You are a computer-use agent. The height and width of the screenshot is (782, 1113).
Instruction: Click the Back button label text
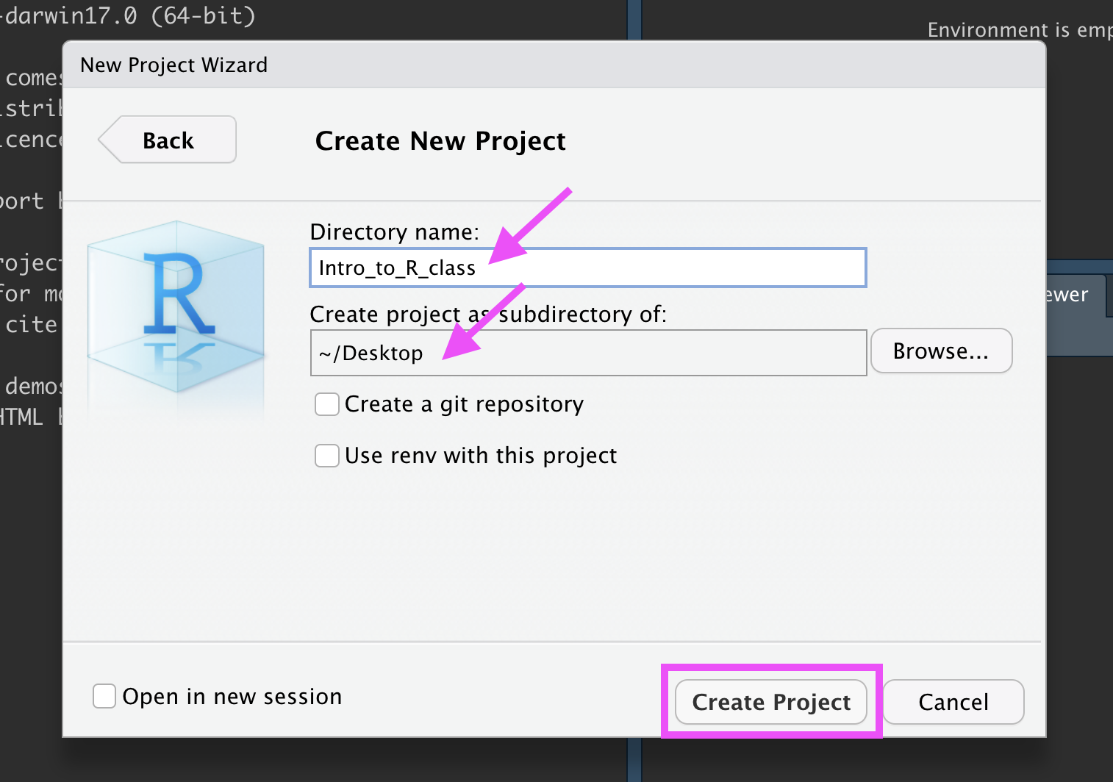tap(168, 140)
